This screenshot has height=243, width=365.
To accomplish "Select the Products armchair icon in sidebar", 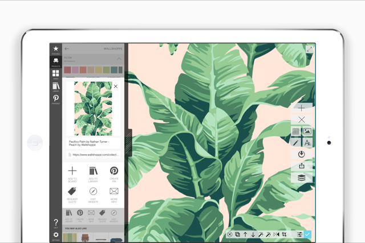I will click(56, 62).
